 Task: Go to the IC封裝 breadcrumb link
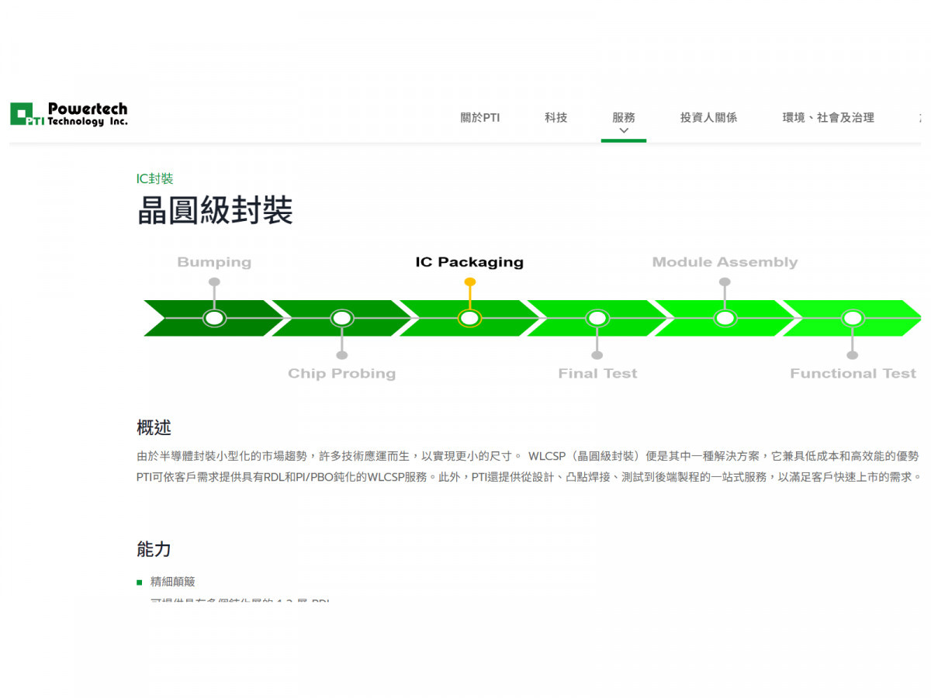155,178
